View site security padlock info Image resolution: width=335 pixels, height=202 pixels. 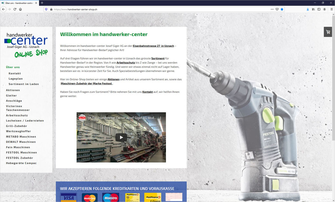(51, 9)
